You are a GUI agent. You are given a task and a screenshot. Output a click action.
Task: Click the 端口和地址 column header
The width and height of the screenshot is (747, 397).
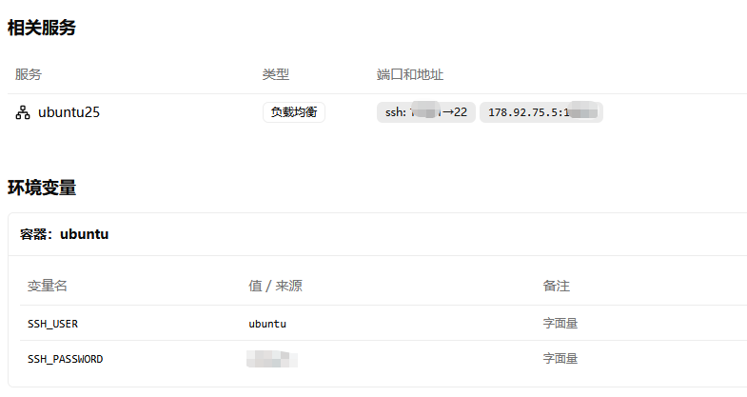(410, 74)
